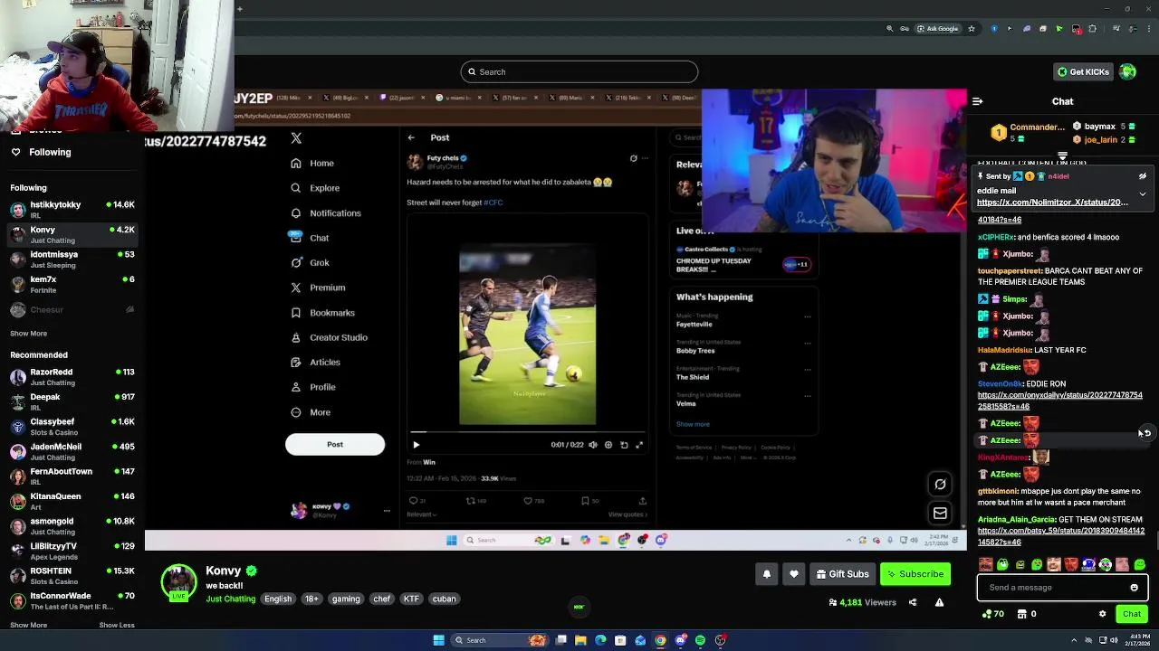Repost the Futy chels tweet
1159x651 pixels.
pyautogui.click(x=470, y=501)
